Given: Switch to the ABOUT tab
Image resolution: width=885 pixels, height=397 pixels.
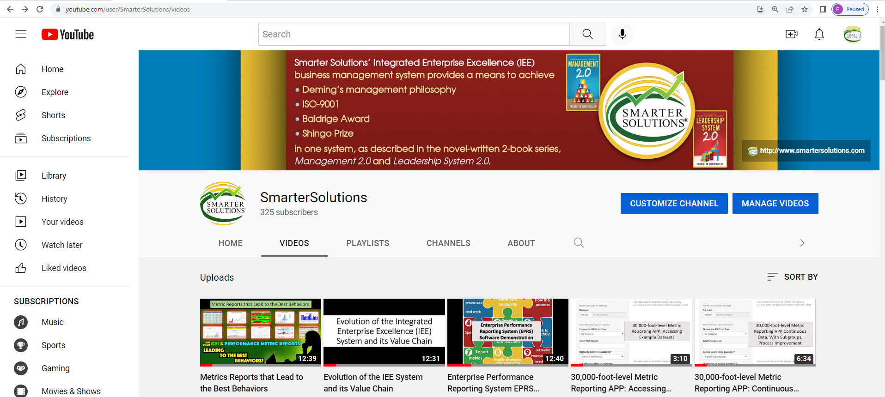Looking at the screenshot, I should click(521, 243).
